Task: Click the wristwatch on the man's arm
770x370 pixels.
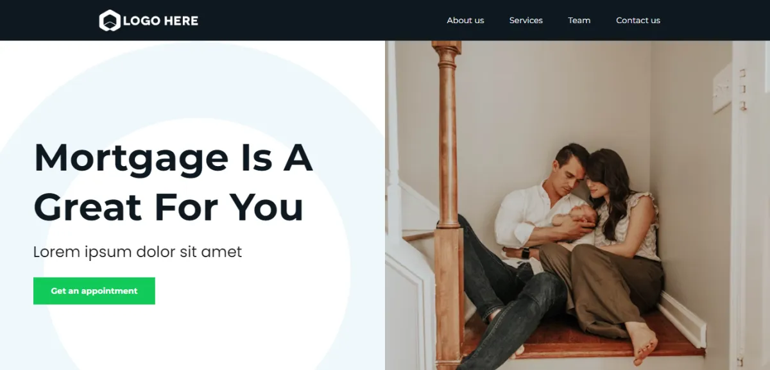Action: [x=526, y=253]
